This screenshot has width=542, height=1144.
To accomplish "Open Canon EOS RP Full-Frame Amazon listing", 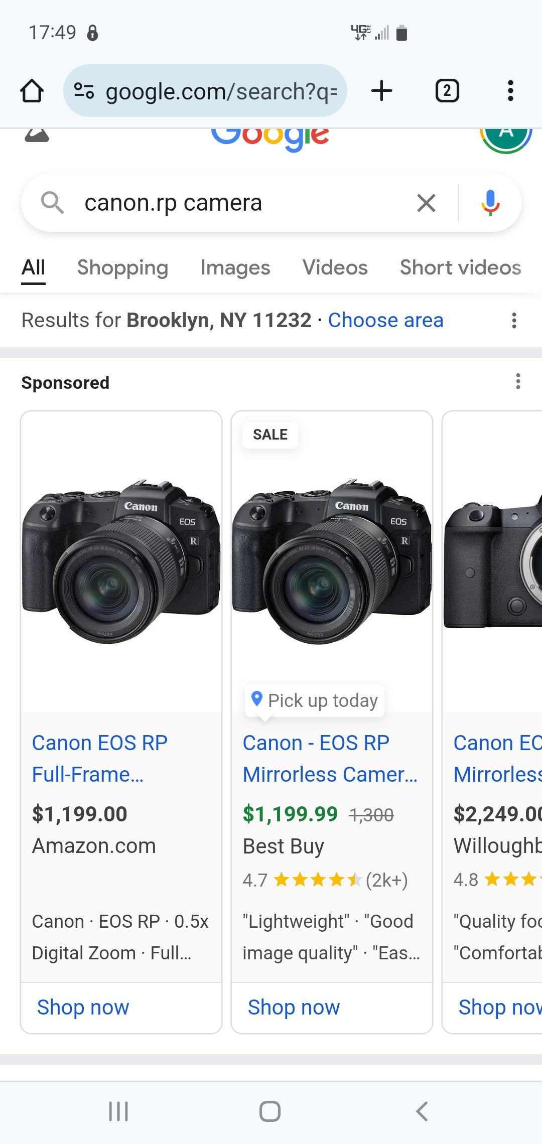I will click(x=100, y=759).
